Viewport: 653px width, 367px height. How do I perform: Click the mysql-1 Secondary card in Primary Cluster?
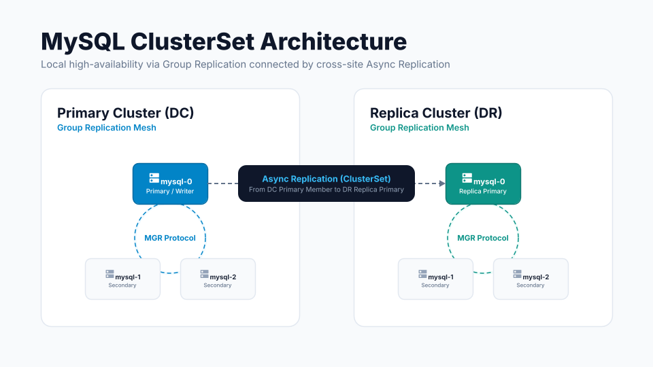123,279
